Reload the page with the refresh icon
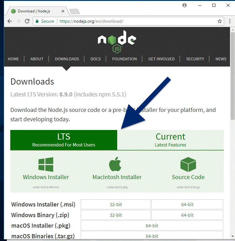This screenshot has height=241, width=235. (27, 21)
